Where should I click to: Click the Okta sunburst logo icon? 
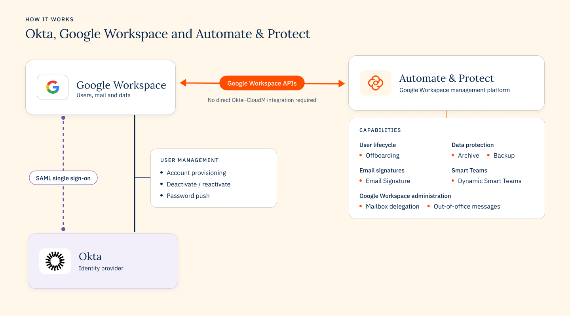[x=55, y=261]
